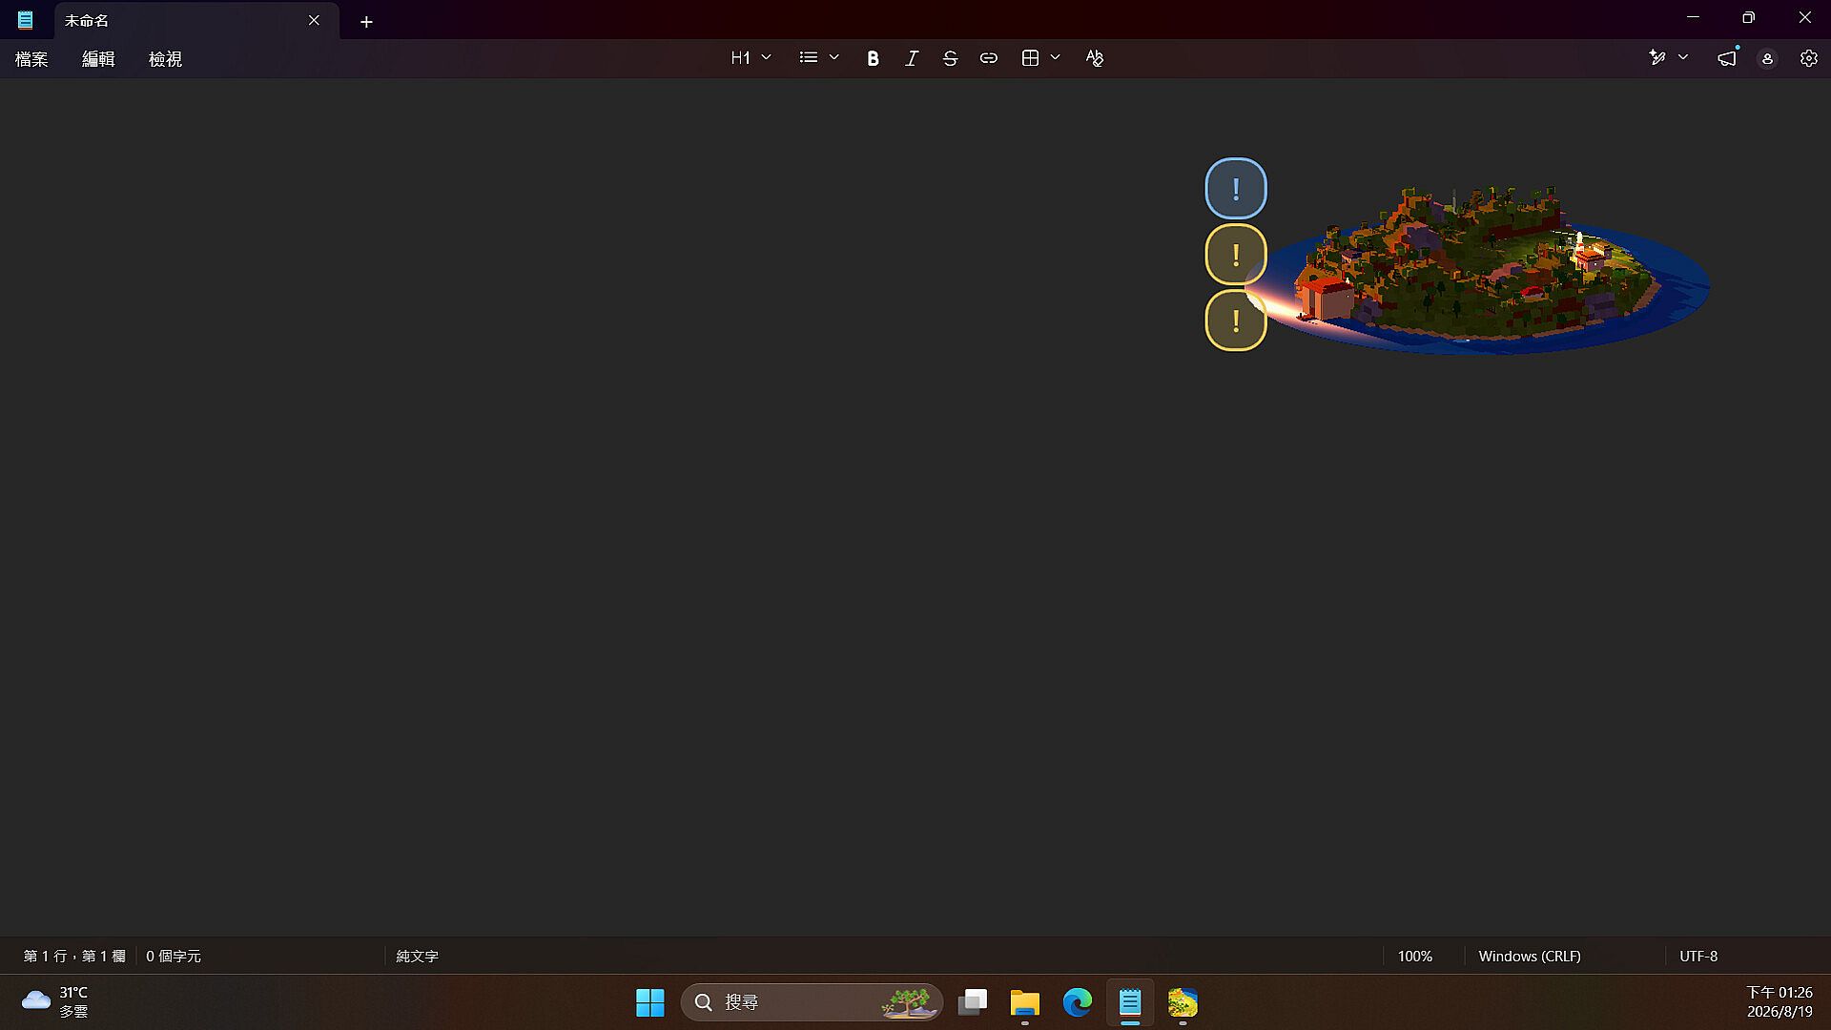Open the 編輯 menu
The height and width of the screenshot is (1030, 1831).
98,59
